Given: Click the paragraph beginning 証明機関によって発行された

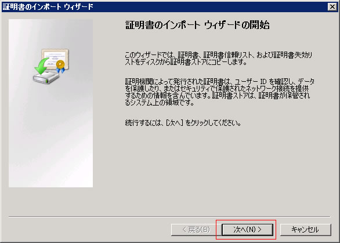Looking at the screenshot, I should [x=219, y=92].
